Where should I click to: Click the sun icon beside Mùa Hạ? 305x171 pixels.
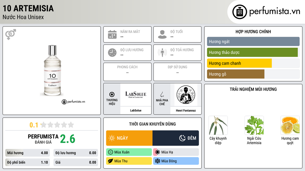(x=158, y=152)
